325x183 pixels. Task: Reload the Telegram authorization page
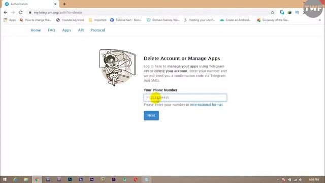pos(20,12)
